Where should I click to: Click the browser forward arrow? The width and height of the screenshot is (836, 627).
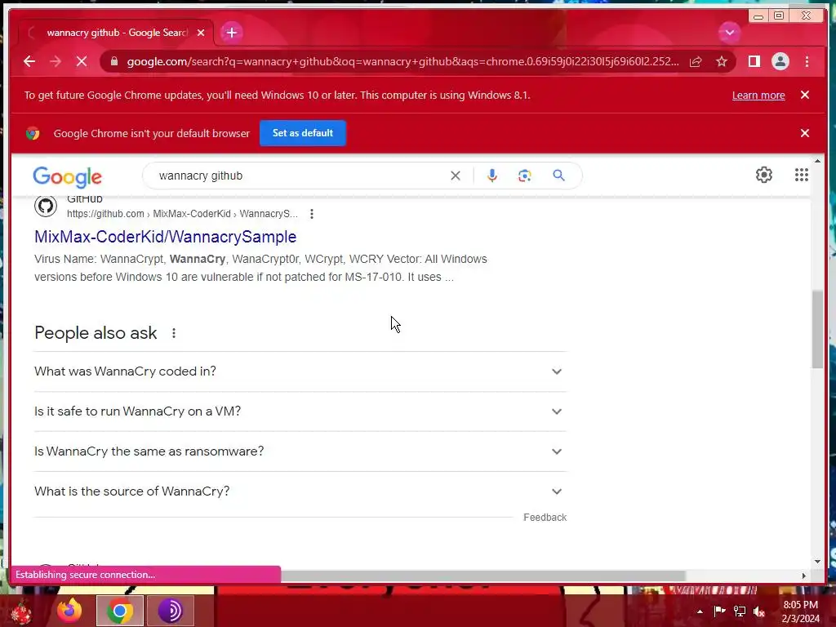[55, 61]
